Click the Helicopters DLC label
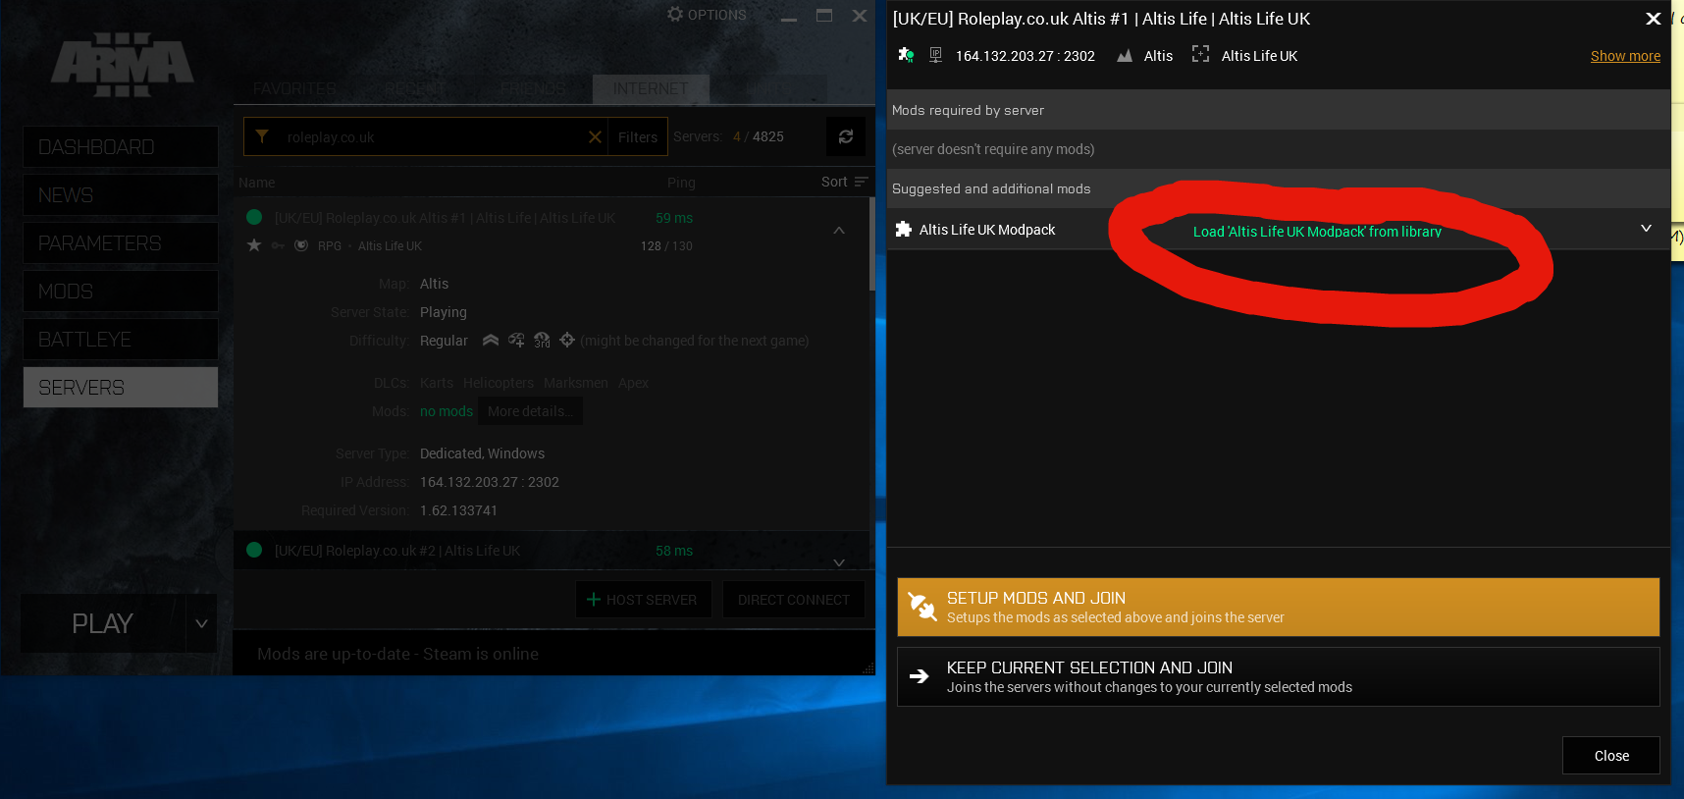This screenshot has width=1684, height=799. 499,383
